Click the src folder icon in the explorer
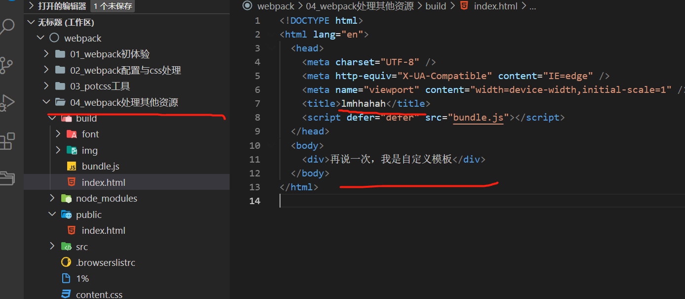Viewport: 685px width, 299px height. click(x=66, y=246)
